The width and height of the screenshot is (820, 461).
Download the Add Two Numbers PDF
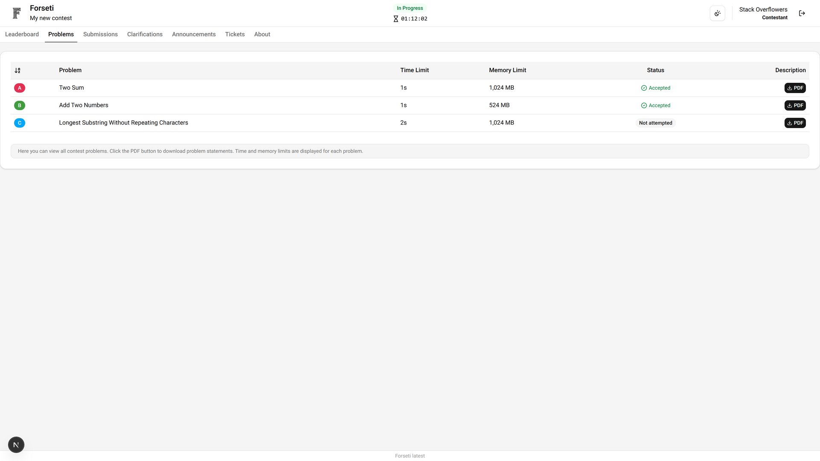pyautogui.click(x=795, y=105)
